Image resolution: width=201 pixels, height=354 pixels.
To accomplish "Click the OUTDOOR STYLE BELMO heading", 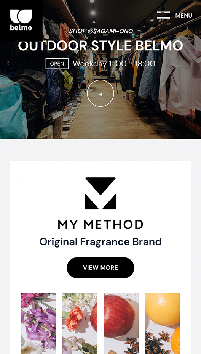I will point(100,46).
